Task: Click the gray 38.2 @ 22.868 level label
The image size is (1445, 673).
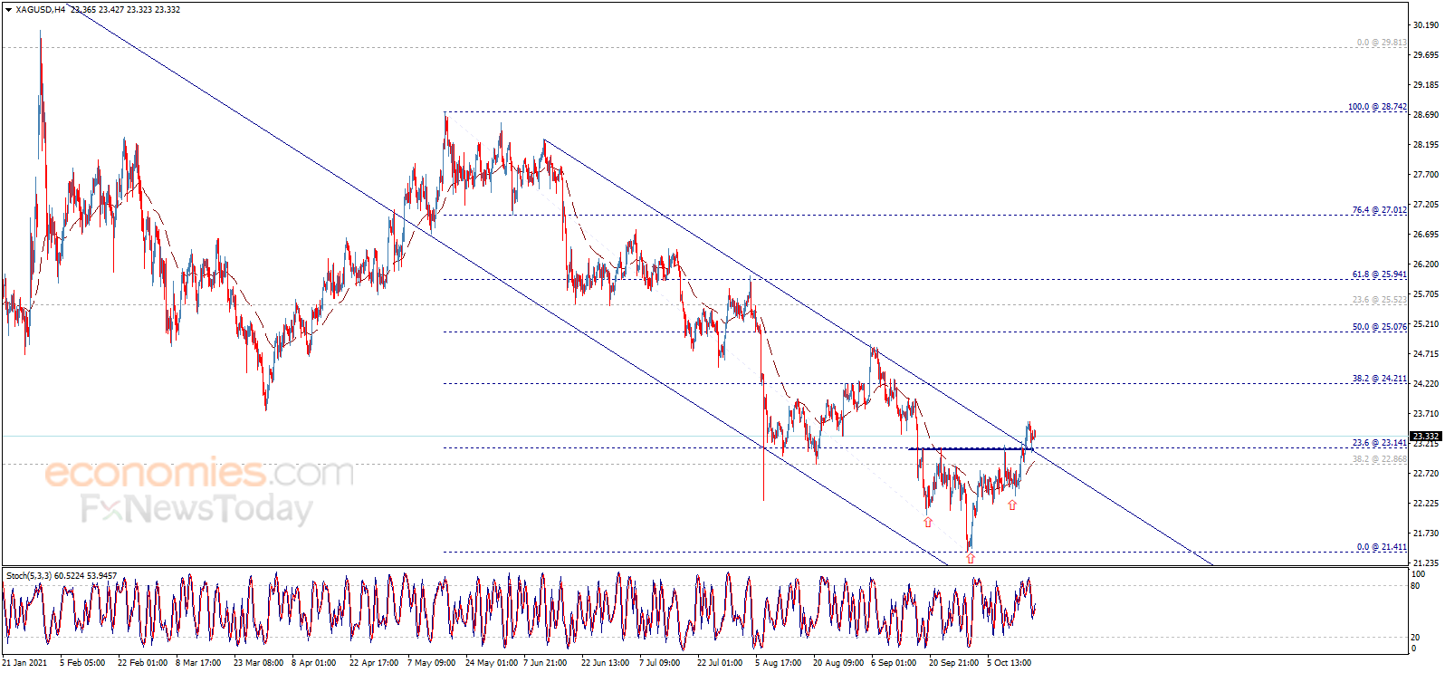Action: pos(1379,459)
